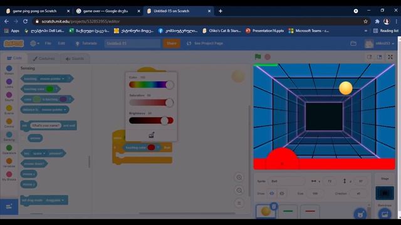Adjust the Brightness slider handle

pos(164,121)
